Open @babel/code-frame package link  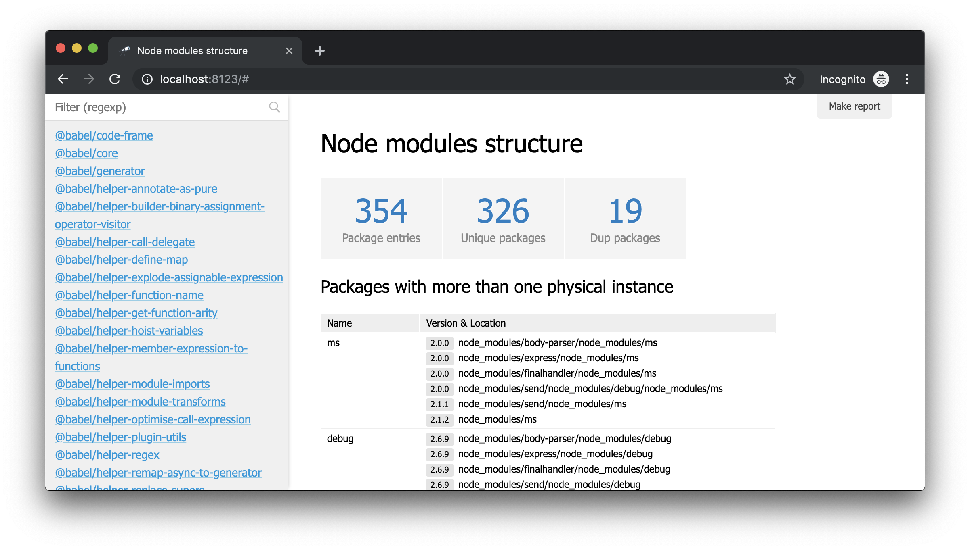pyautogui.click(x=104, y=135)
